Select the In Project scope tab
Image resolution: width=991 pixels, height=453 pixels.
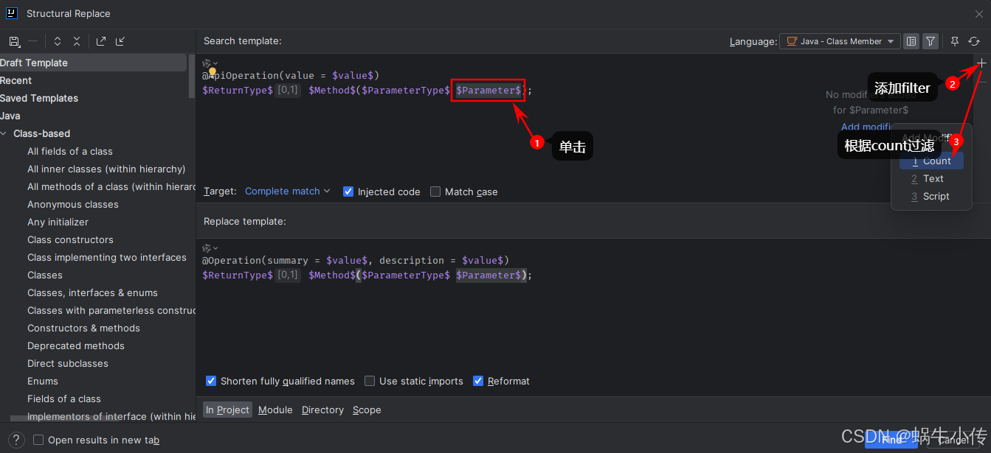[x=227, y=410]
